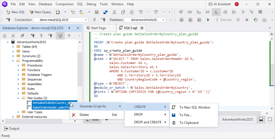This screenshot has height=139, width=275.
Task: Click Database Explorer red-X close connection plug
Action: tap(50, 36)
